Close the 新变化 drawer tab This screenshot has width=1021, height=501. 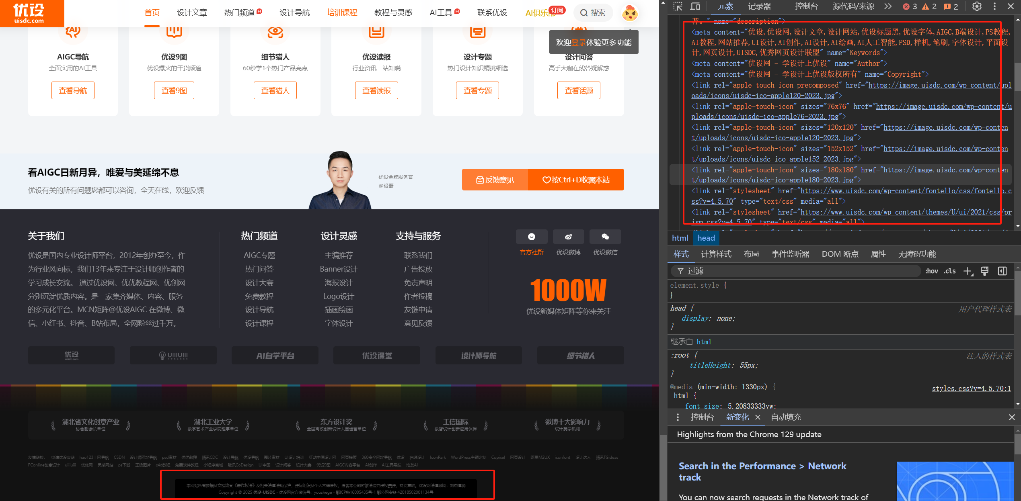point(758,417)
